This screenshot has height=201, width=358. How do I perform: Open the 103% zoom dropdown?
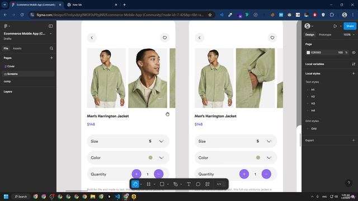point(349,35)
